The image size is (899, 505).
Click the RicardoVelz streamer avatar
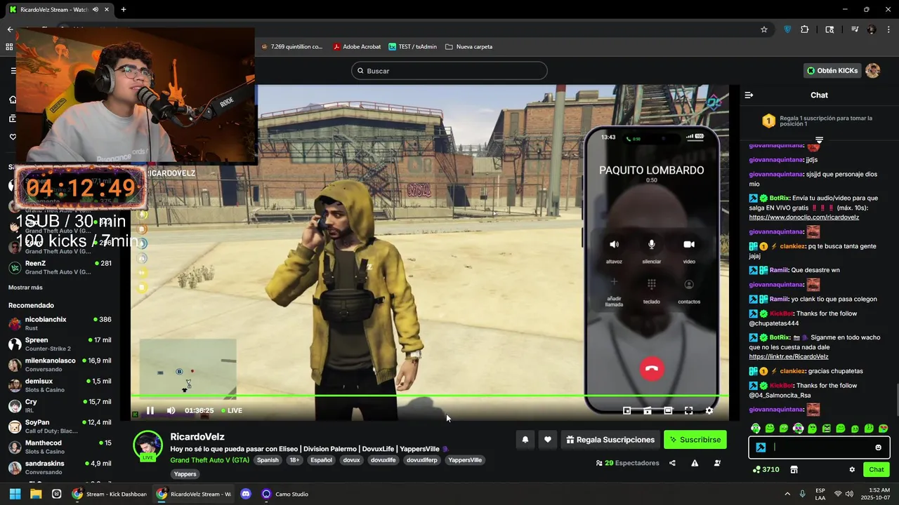click(148, 445)
